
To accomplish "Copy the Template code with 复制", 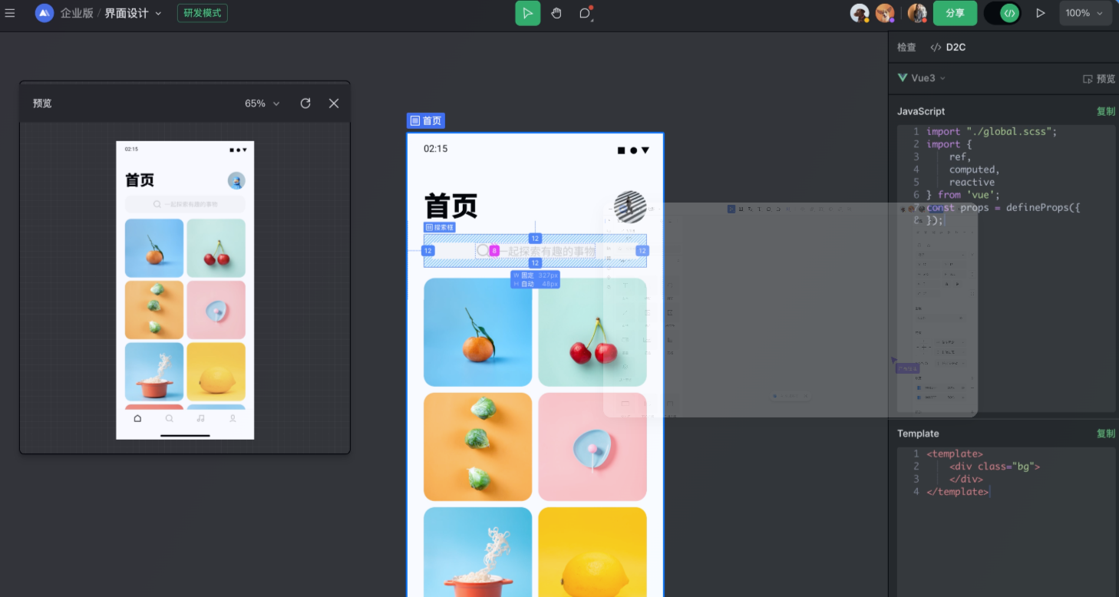I will (x=1106, y=434).
